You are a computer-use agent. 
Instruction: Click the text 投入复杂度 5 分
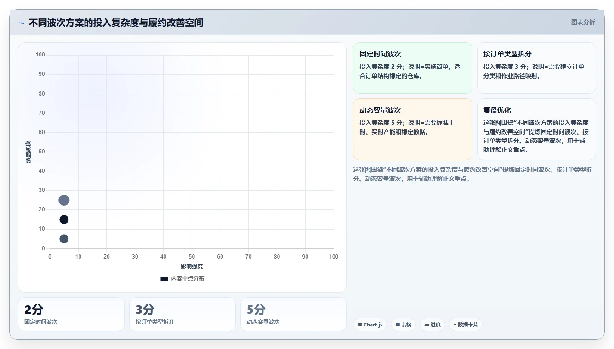[381, 123]
